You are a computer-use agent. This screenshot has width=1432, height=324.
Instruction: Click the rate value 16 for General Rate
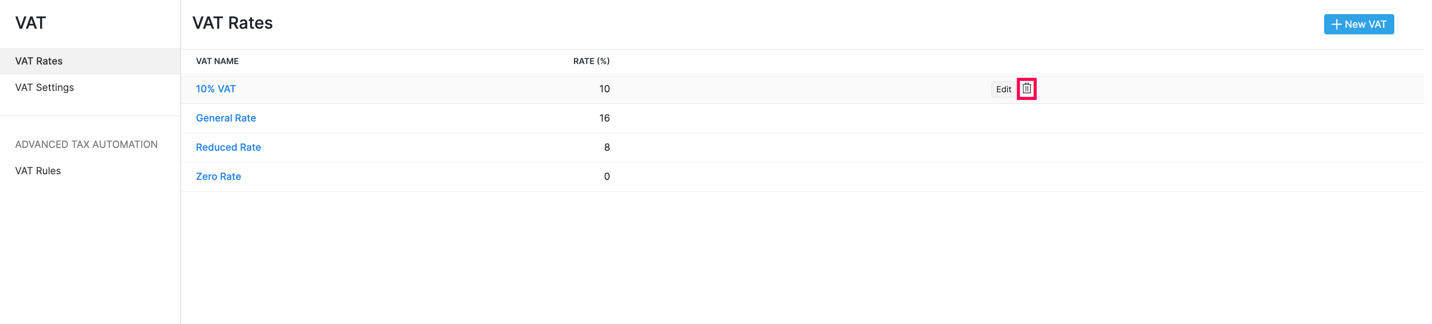(x=604, y=118)
